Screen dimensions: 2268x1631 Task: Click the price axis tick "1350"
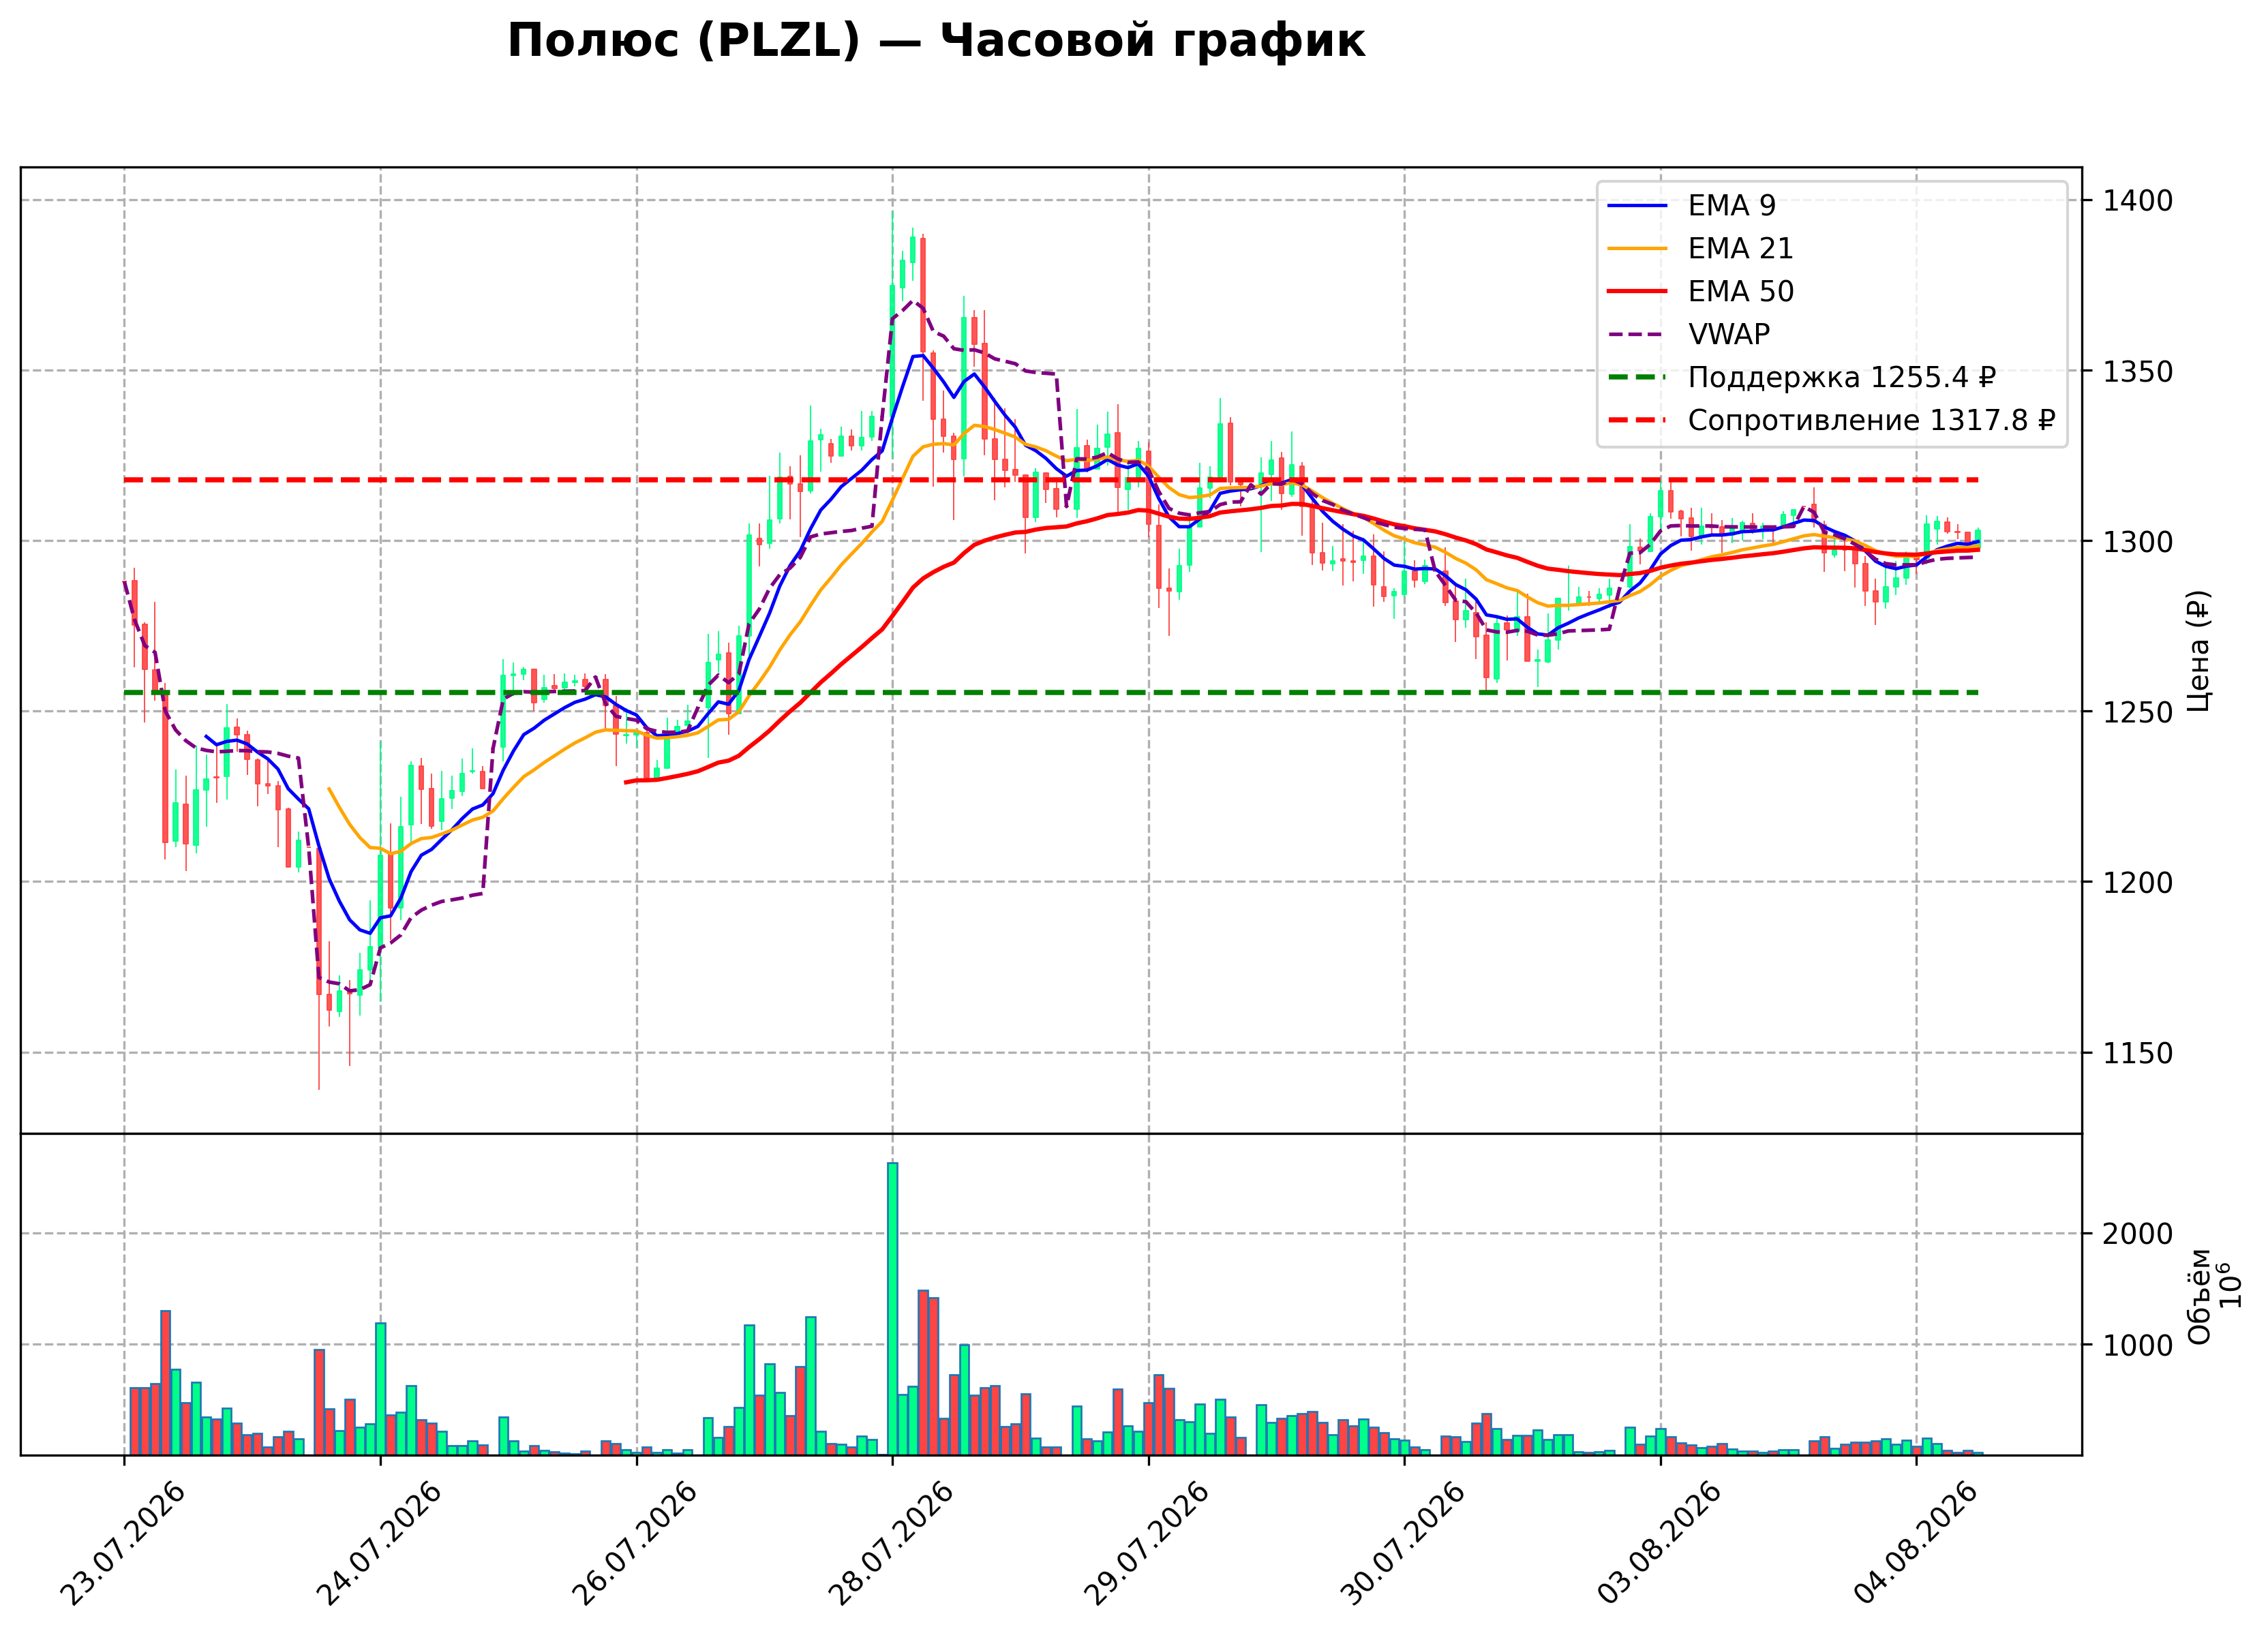coord(2138,372)
